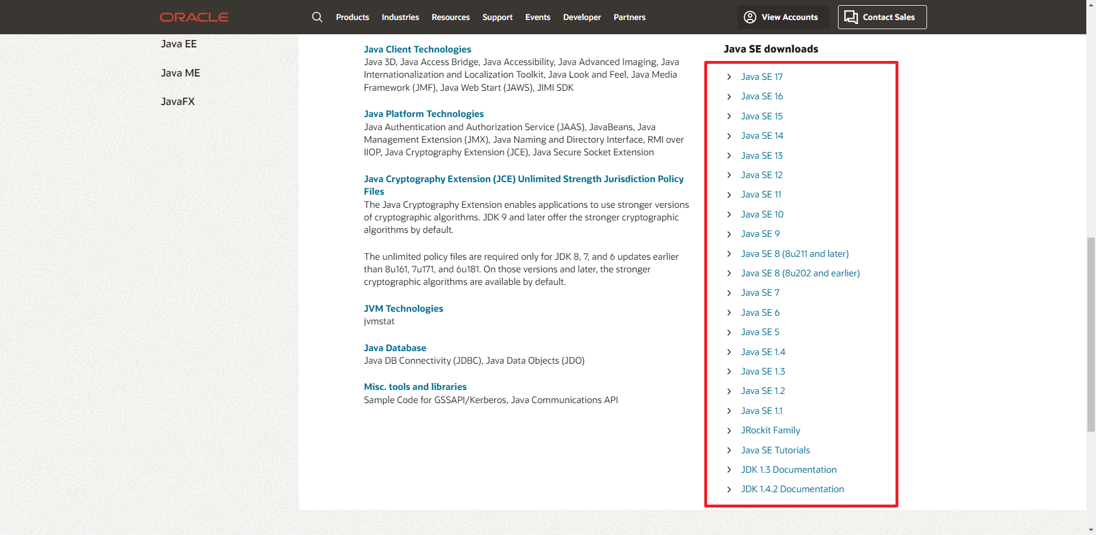Image resolution: width=1096 pixels, height=535 pixels.
Task: Click the chevron beside JDK 1.4.2 Documentation
Action: coord(729,489)
